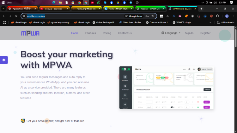The width and height of the screenshot is (237, 133).
Task: Open File Explorer from the taskbar
Action: 60,3
